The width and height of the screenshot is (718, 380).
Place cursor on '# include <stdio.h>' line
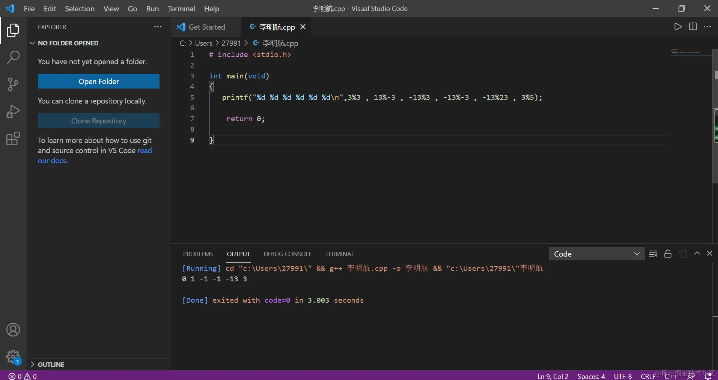[250, 54]
